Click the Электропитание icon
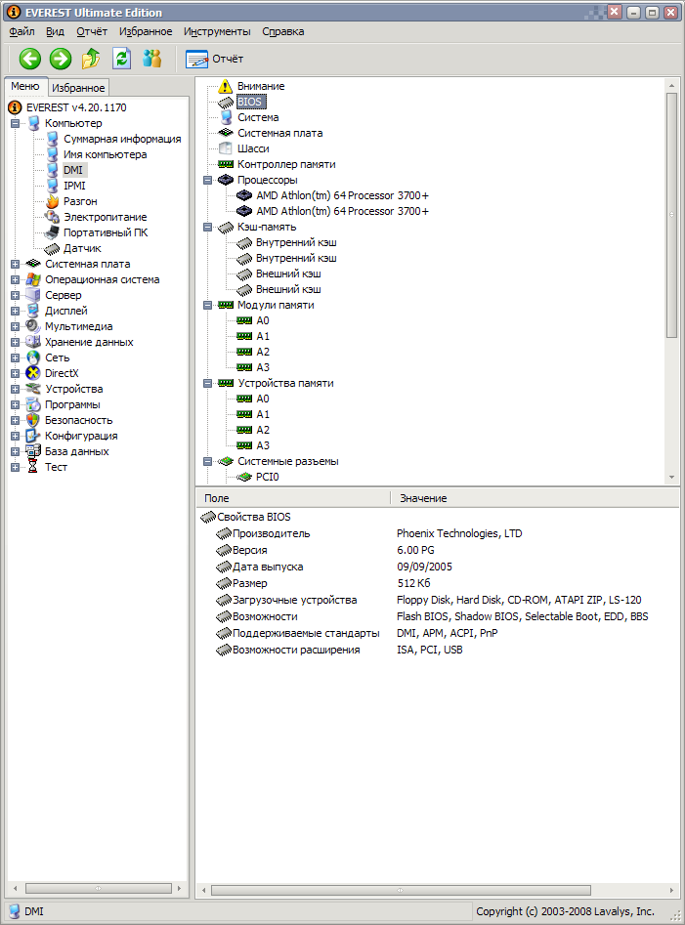The width and height of the screenshot is (685, 925). click(53, 217)
